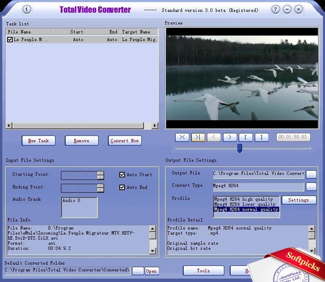This screenshot has height=282, width=325.
Task: Click the video preview frame
Action: (x=242, y=78)
